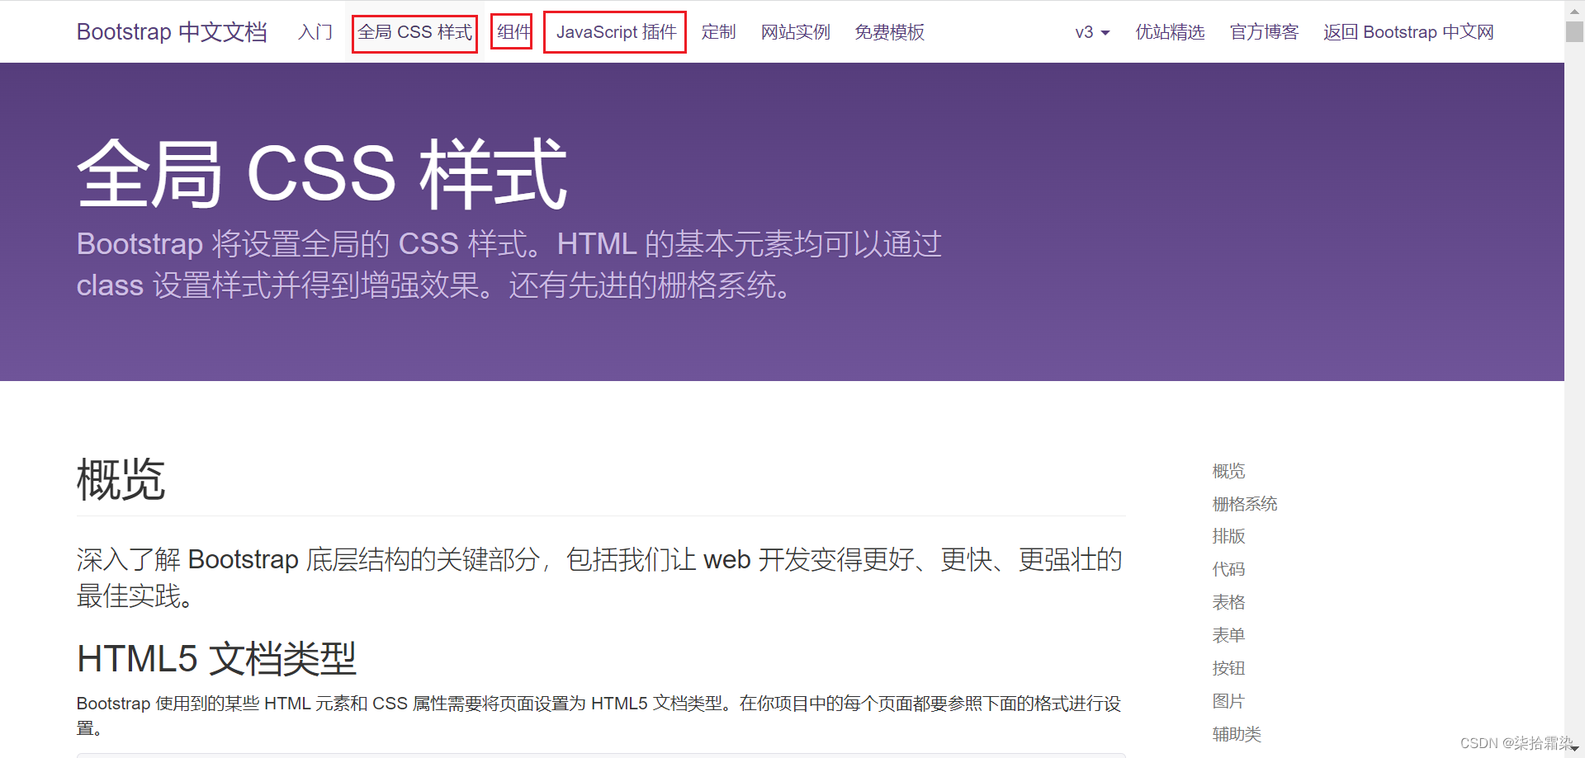Screen dimensions: 1585x758
Task: Select the 全局 CSS 样式 nav item
Action: (x=415, y=32)
